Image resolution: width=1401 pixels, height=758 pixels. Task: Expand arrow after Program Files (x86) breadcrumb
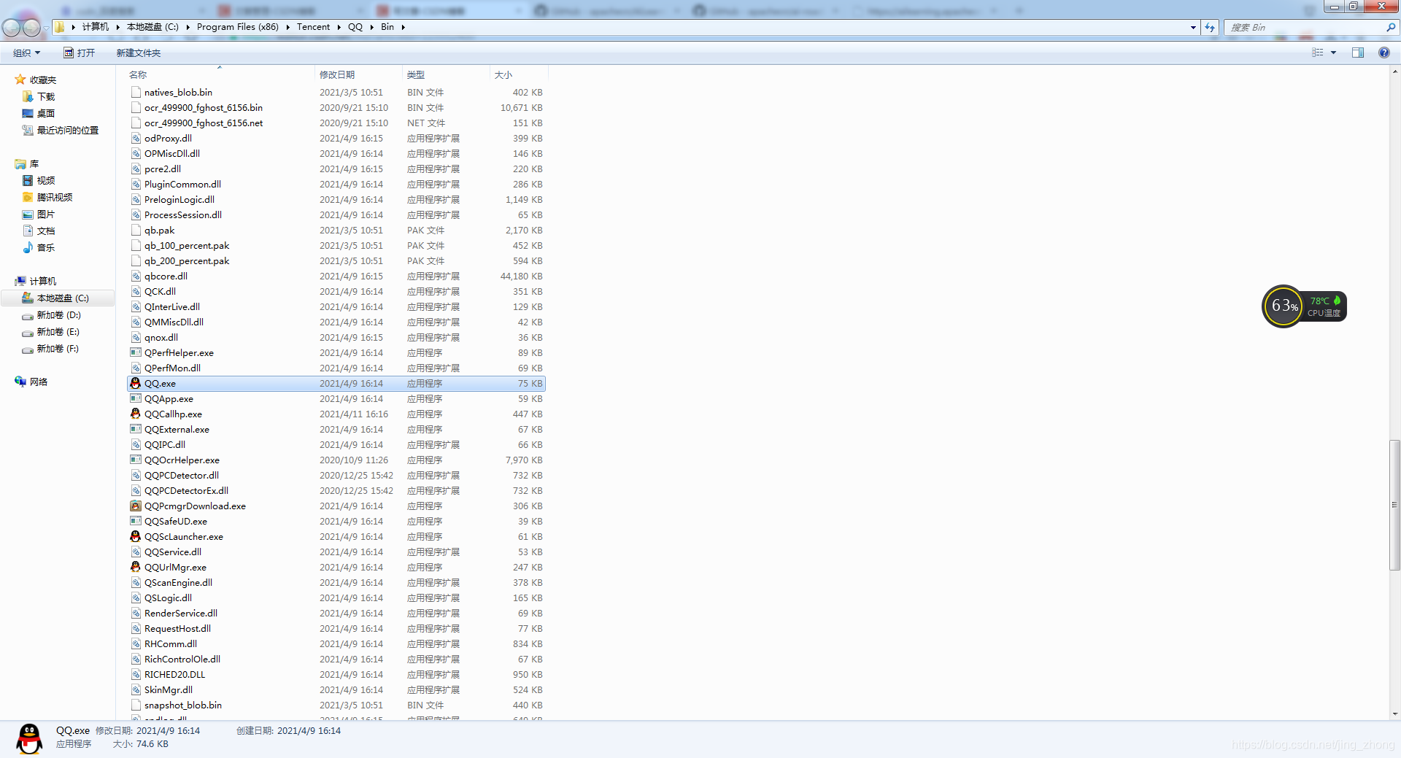coord(287,27)
